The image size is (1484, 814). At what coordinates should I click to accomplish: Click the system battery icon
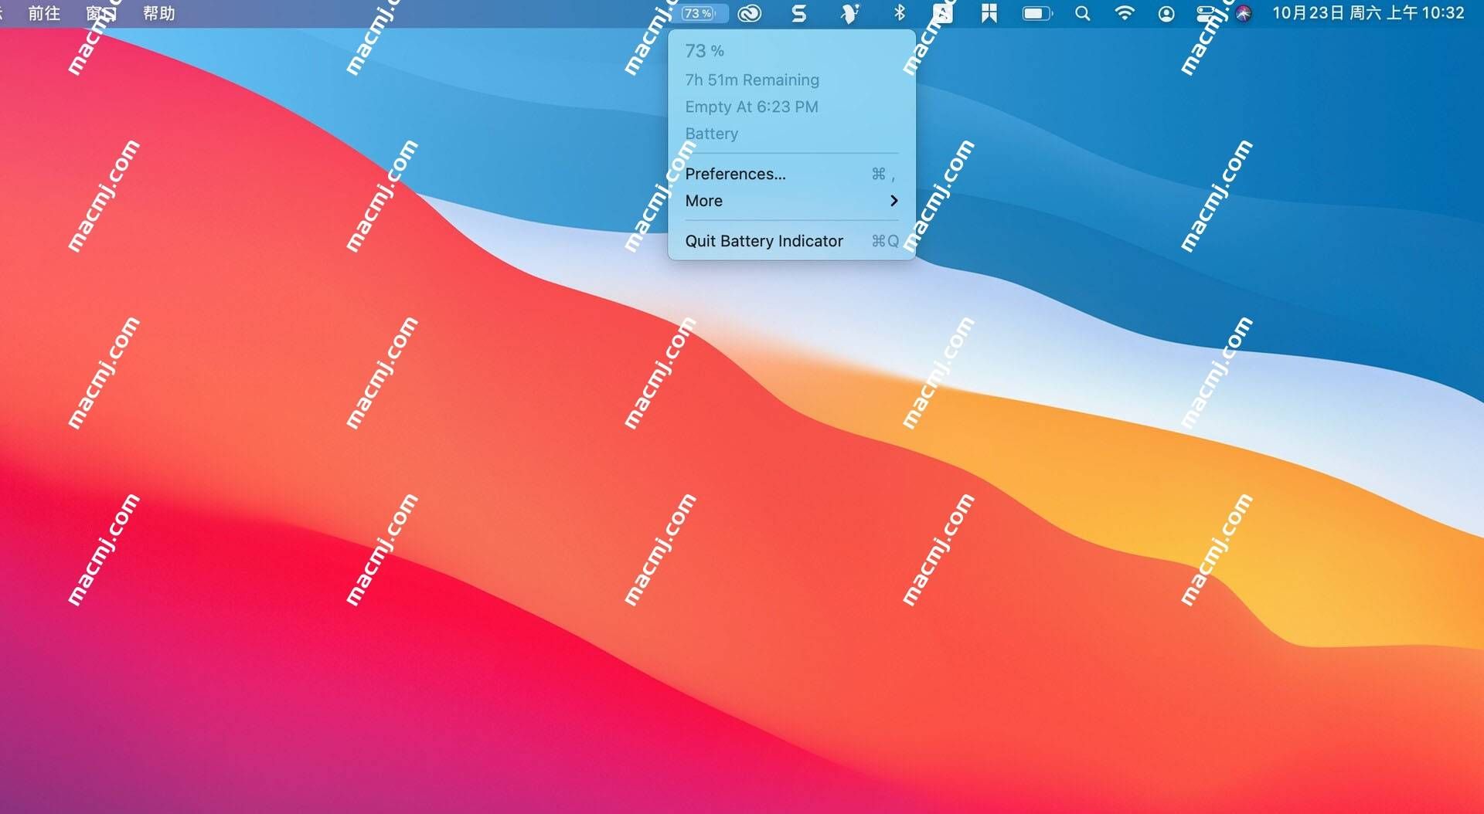click(1037, 13)
